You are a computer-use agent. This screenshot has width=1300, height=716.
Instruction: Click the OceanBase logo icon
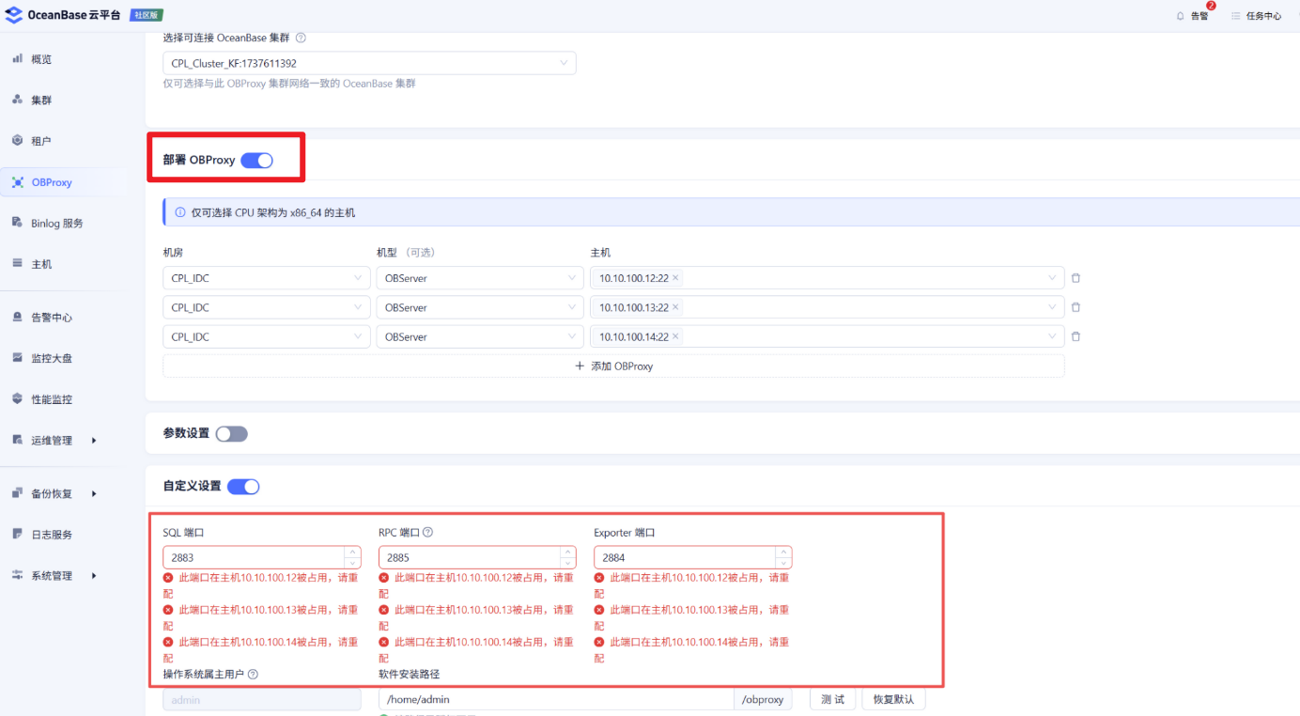click(x=13, y=15)
